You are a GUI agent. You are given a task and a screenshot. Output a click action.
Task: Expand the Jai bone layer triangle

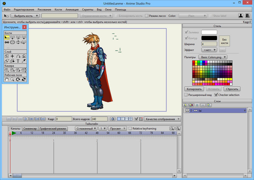click(192, 111)
